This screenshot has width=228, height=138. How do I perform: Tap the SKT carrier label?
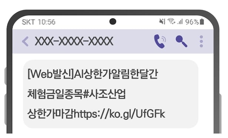(28, 22)
